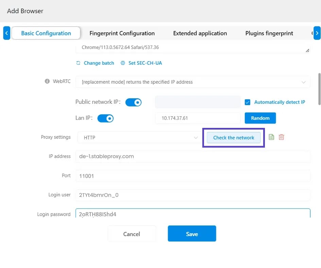Open the Plugins fingerprint tab

pos(269,33)
